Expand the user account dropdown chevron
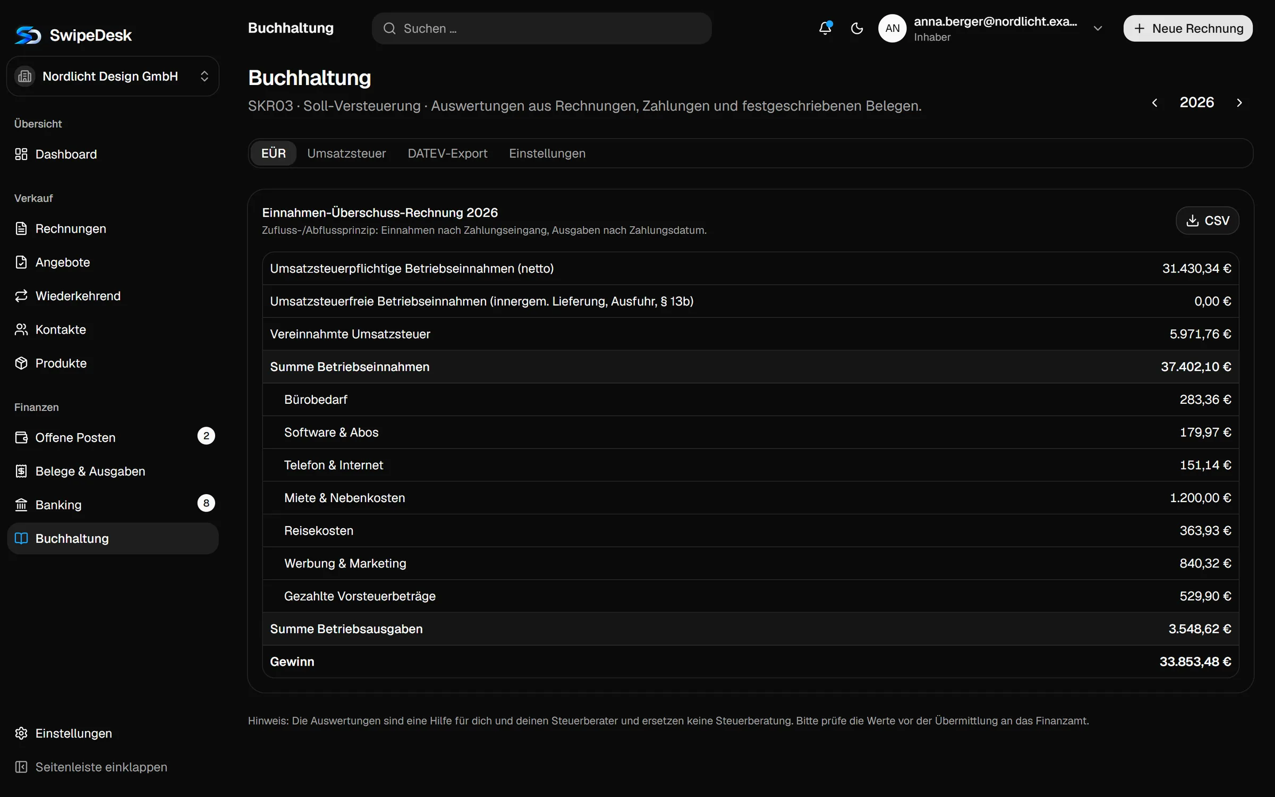The width and height of the screenshot is (1275, 797). [x=1098, y=29]
